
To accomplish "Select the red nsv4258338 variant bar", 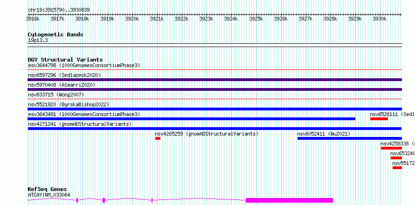I will pyautogui.click(x=391, y=148).
